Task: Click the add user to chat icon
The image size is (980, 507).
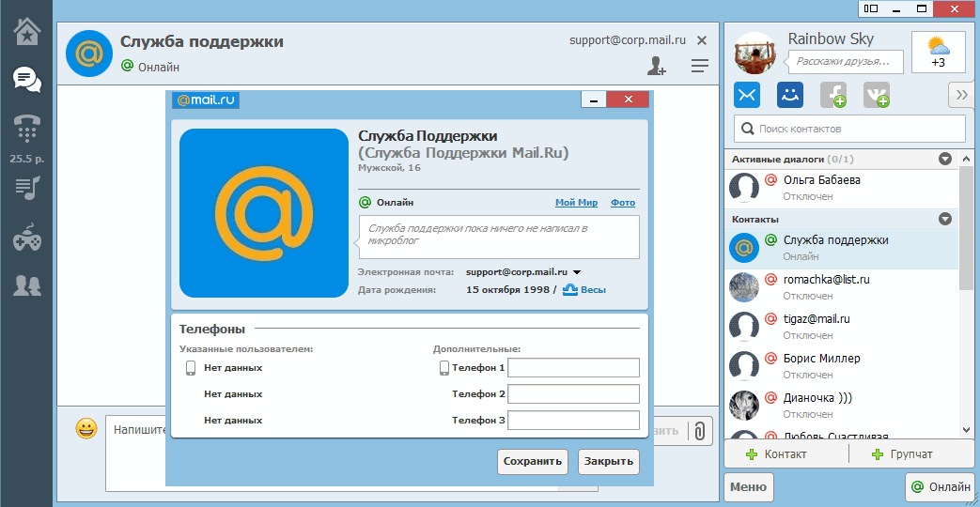Action: click(x=656, y=66)
